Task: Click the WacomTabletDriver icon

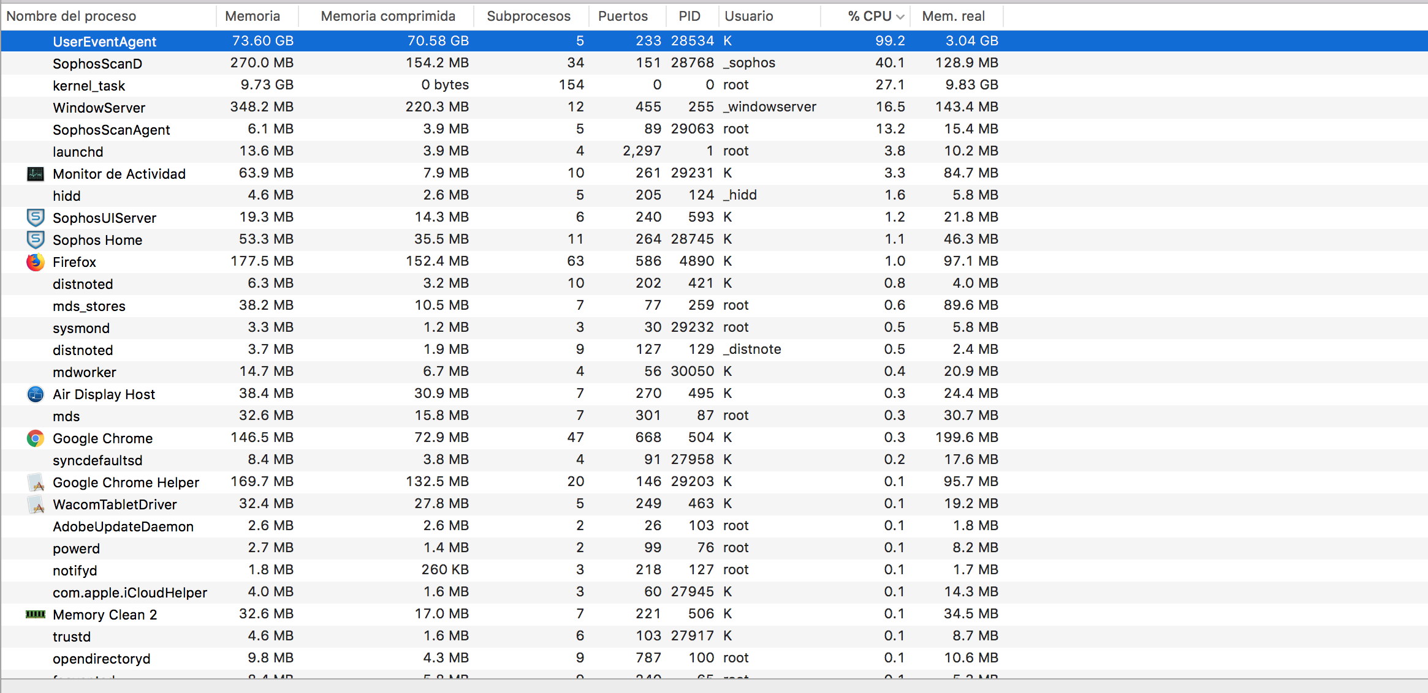Action: [x=36, y=504]
